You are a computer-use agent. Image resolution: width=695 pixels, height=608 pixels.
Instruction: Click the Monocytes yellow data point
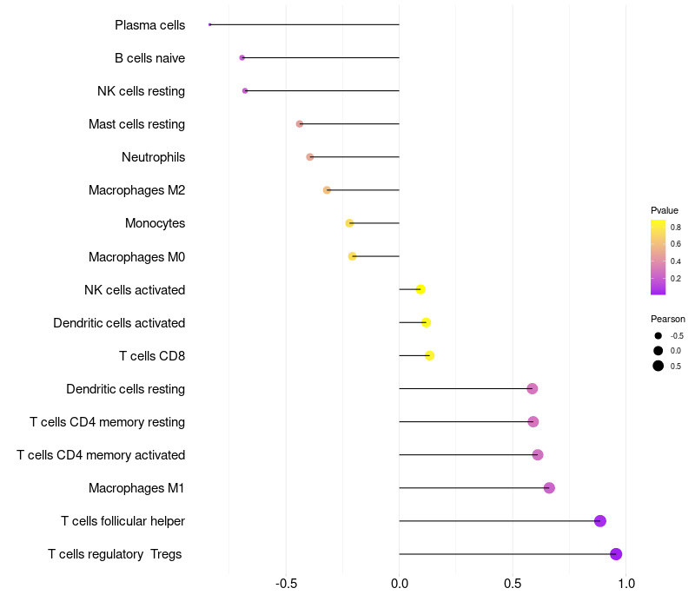point(349,223)
